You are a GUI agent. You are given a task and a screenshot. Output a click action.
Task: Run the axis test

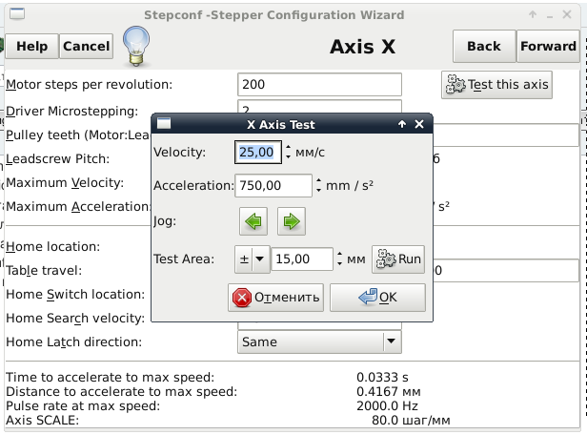point(397,259)
